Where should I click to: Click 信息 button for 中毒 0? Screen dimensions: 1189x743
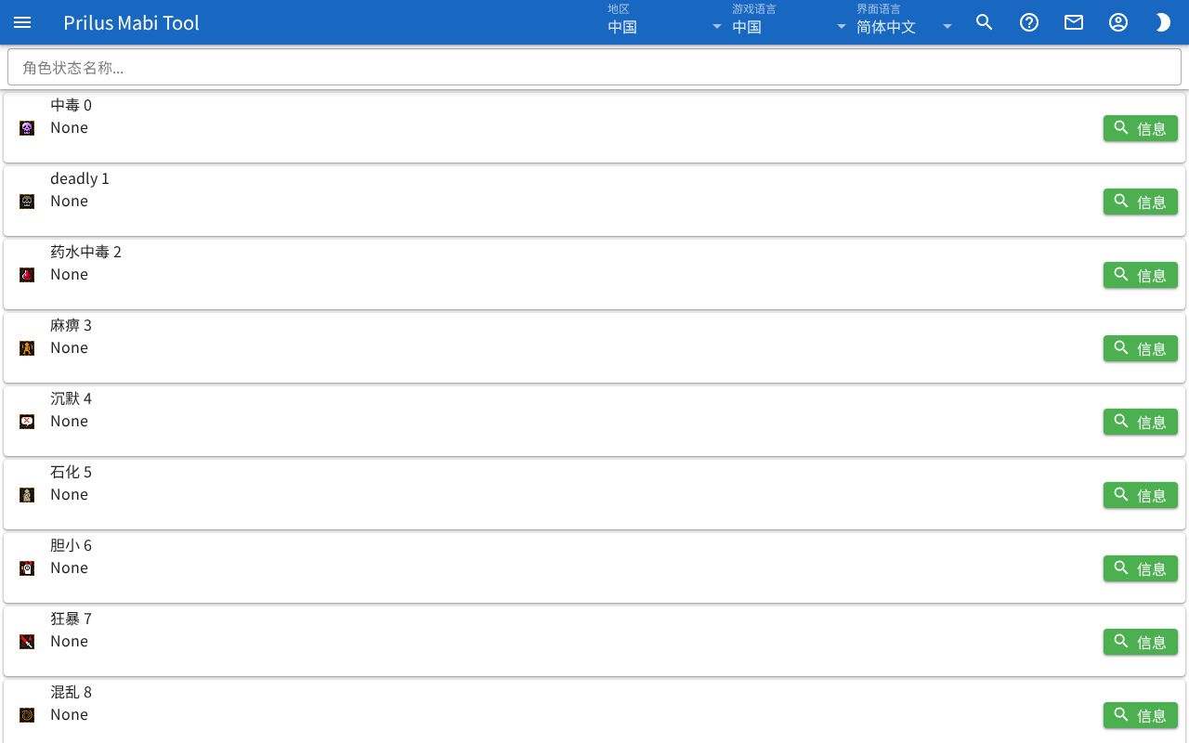tap(1141, 128)
